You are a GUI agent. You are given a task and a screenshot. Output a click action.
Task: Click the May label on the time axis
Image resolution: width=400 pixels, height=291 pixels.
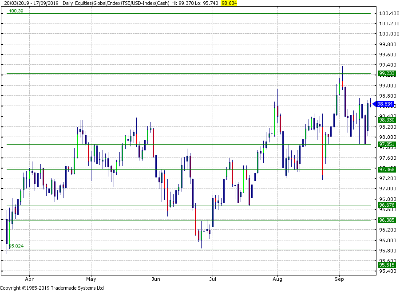tap(91, 279)
